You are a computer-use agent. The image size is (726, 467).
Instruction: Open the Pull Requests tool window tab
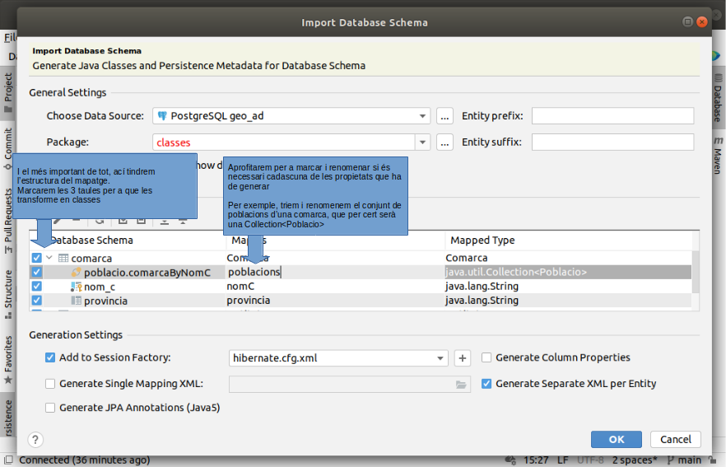pos(8,221)
